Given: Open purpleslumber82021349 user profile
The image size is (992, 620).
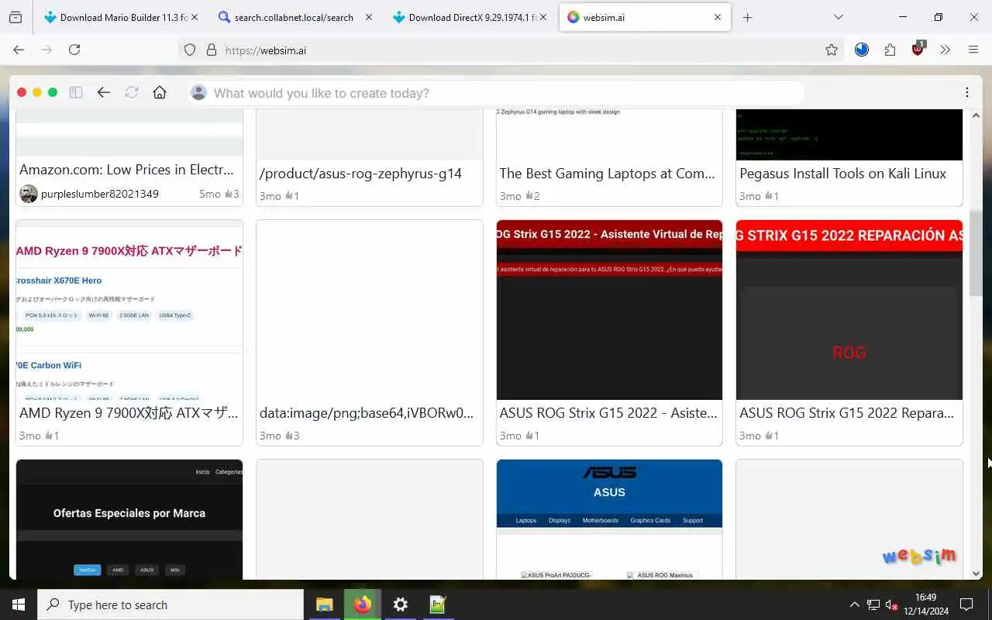Looking at the screenshot, I should (99, 194).
